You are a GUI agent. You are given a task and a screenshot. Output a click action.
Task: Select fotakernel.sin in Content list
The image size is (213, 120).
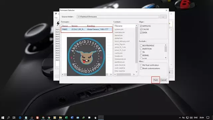point(120,59)
